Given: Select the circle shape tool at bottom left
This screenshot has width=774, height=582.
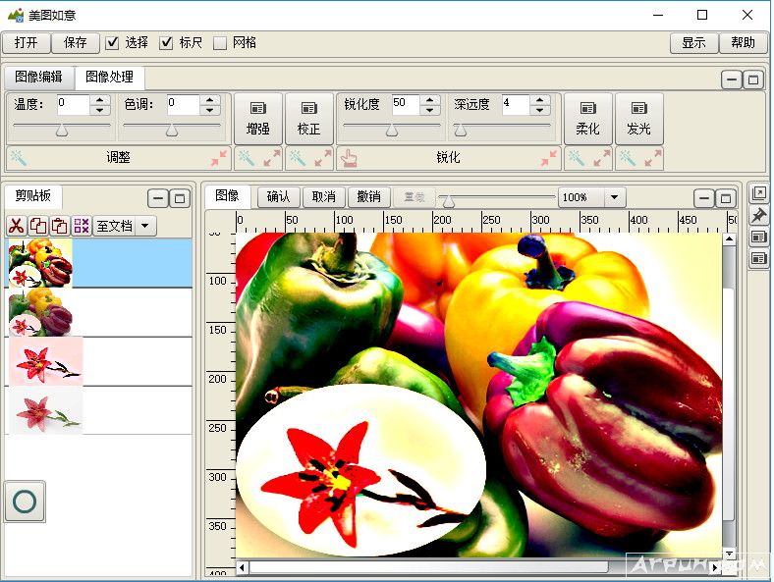Looking at the screenshot, I should tap(25, 502).
